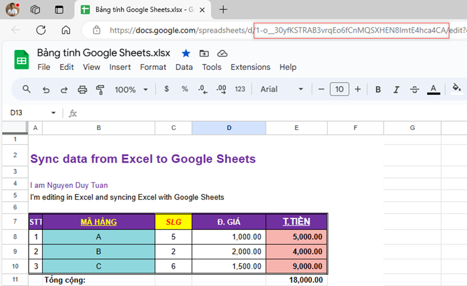467x286 pixels.
Task: Star the Google Sheets document
Action: pyautogui.click(x=186, y=53)
